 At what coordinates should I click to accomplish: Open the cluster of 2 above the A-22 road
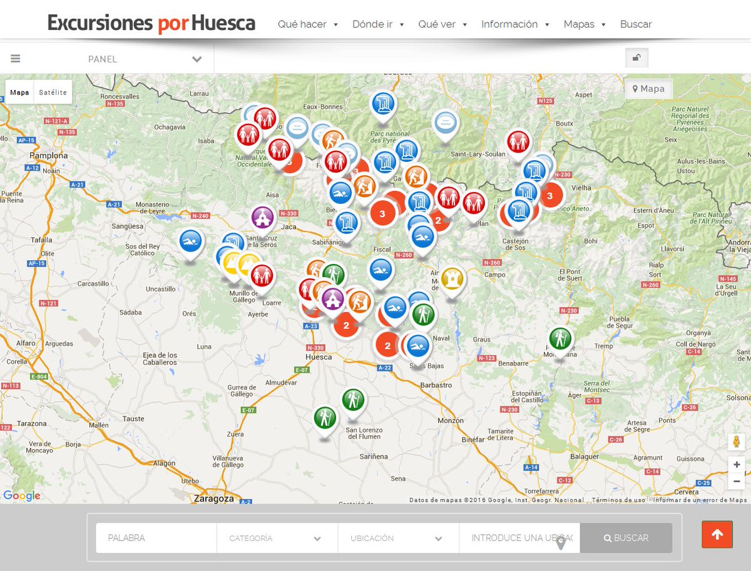pyautogui.click(x=387, y=345)
